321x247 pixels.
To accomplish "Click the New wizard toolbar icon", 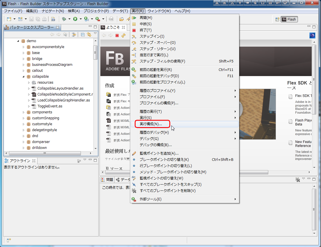I will click(9, 19).
